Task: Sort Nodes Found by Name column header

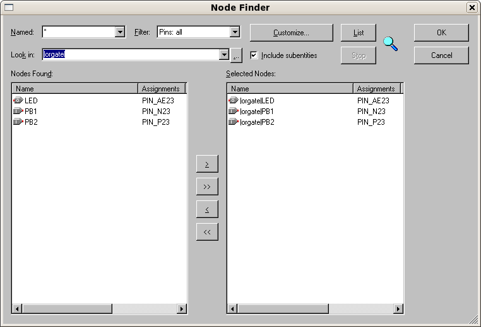Action: [74, 89]
